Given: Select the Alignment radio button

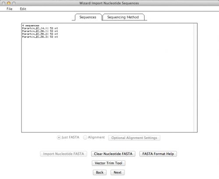Looking at the screenshot, I should [x=85, y=138].
